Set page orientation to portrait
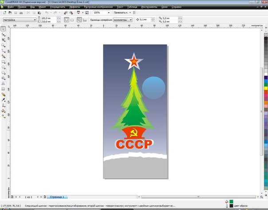 (x=67, y=20)
